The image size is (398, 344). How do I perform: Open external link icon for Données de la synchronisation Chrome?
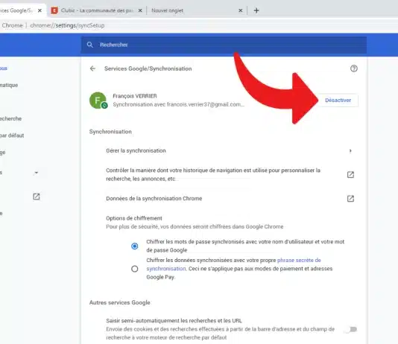350,199
